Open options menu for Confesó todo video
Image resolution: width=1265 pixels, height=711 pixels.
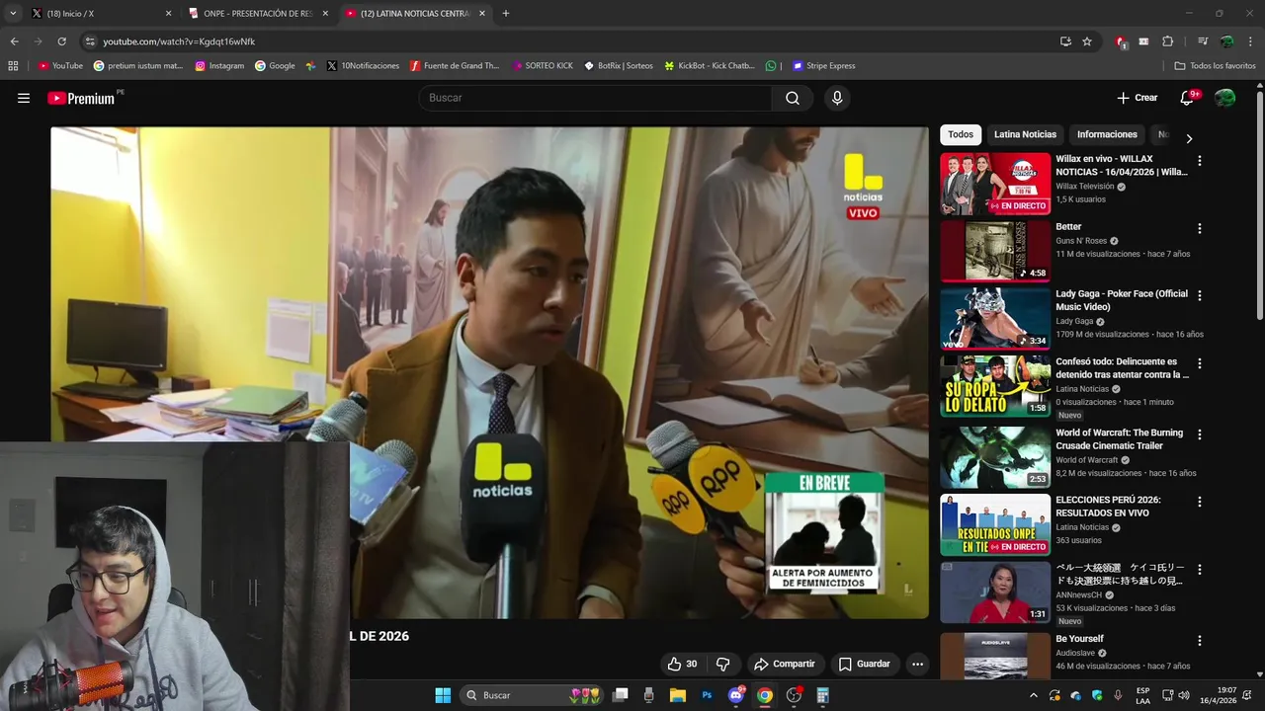click(1200, 363)
